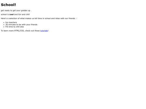The width and height of the screenshot is (146, 109).
Task: Click the P.E time list item
Action: 15,27
